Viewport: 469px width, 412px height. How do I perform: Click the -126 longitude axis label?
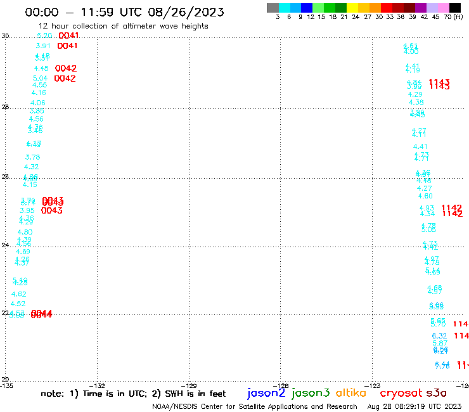point(281,386)
